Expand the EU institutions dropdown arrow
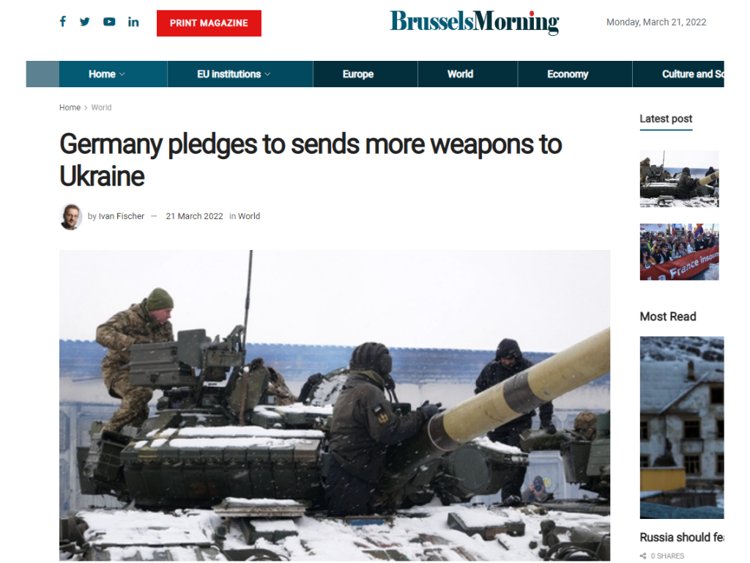The image size is (750, 563). 267,75
